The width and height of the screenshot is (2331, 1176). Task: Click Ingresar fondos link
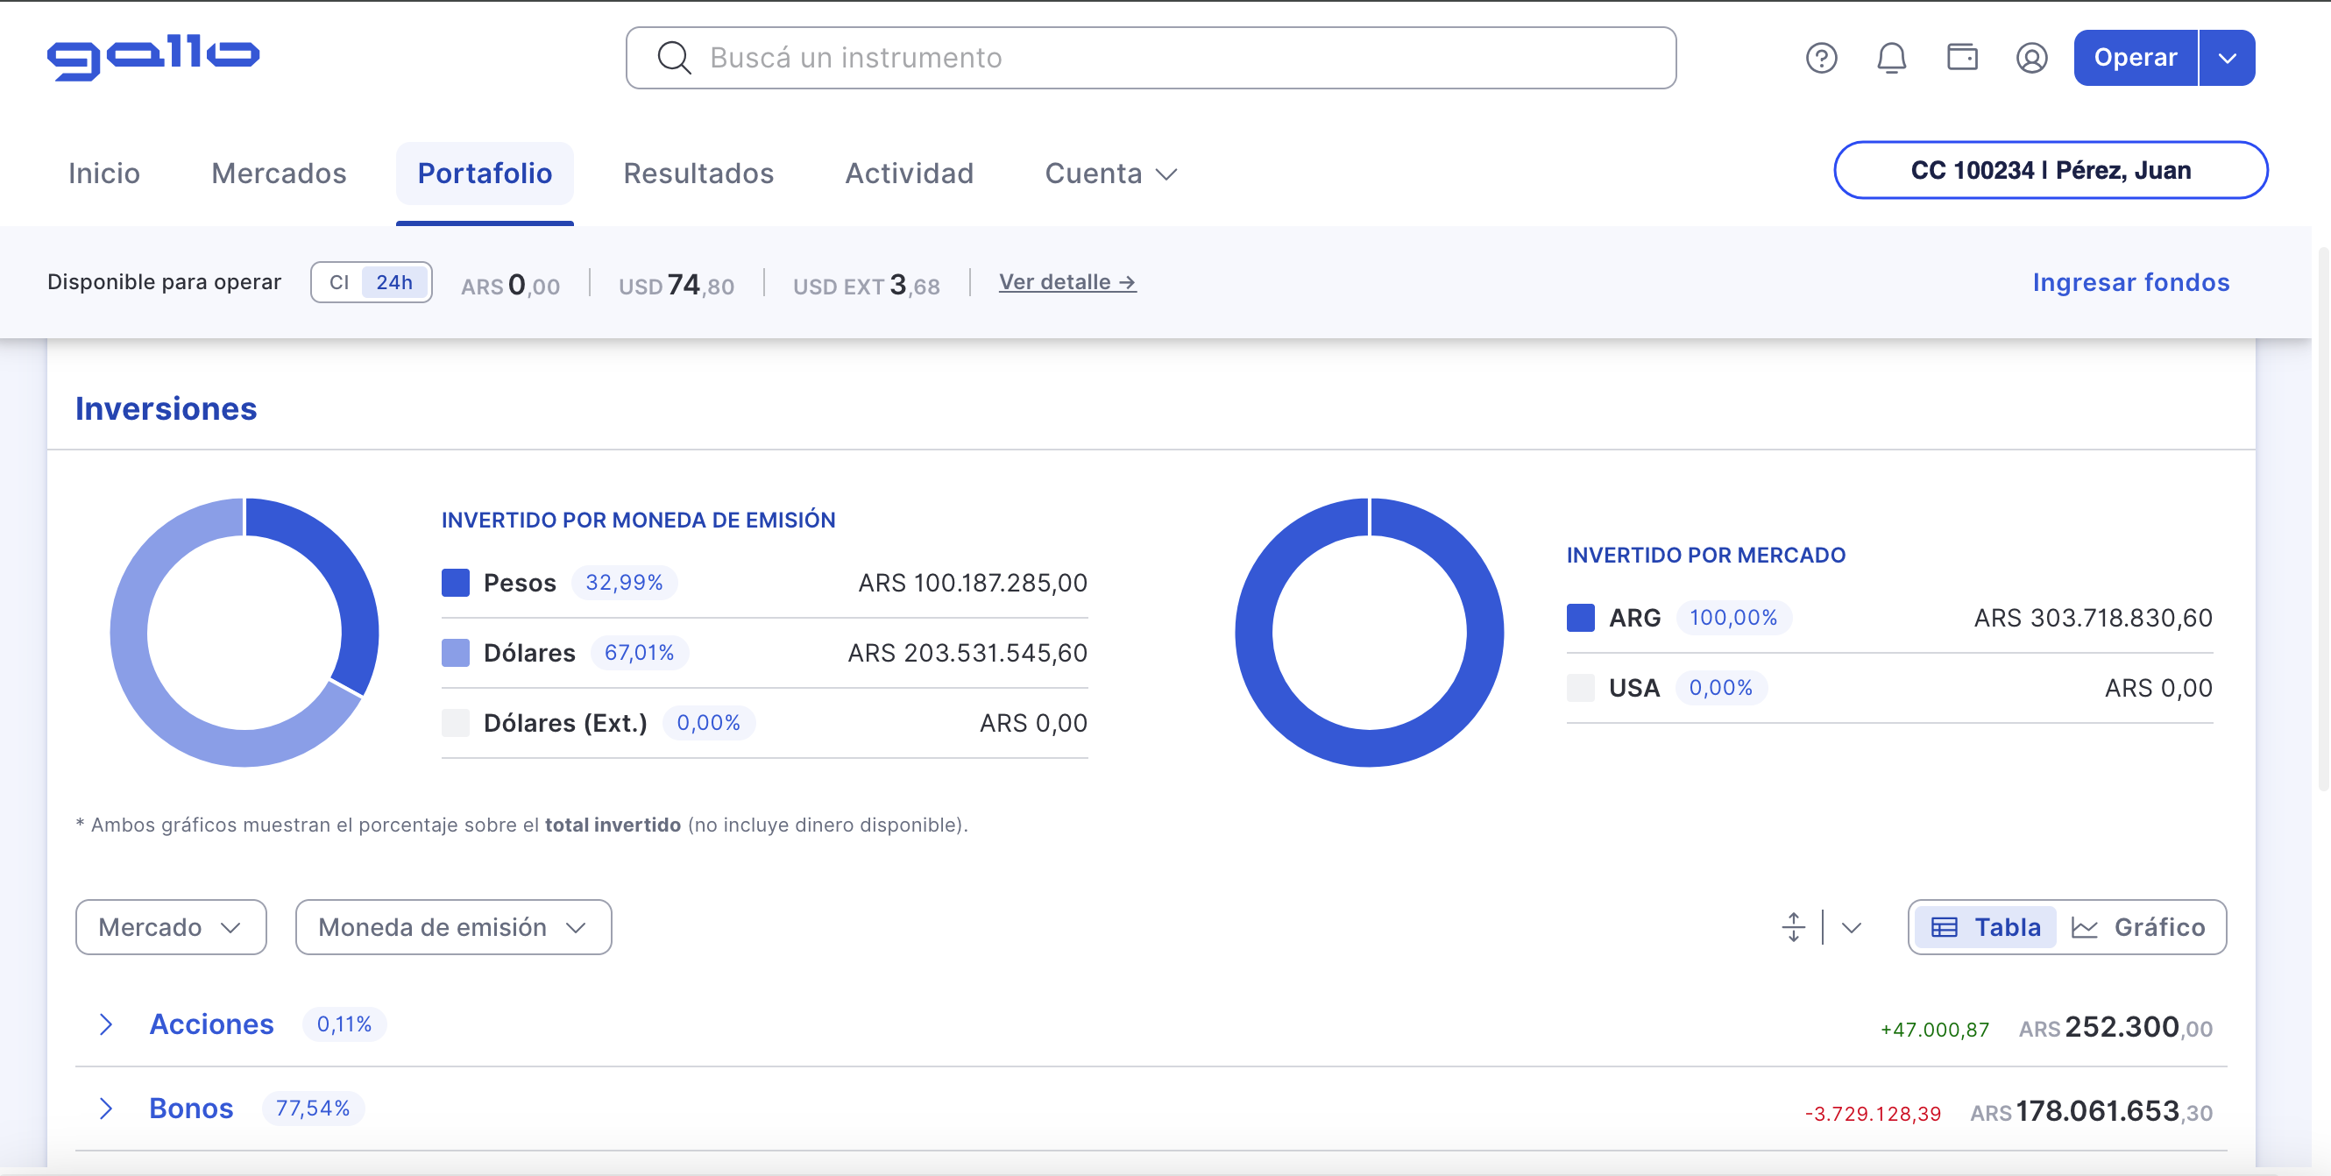coord(2131,282)
